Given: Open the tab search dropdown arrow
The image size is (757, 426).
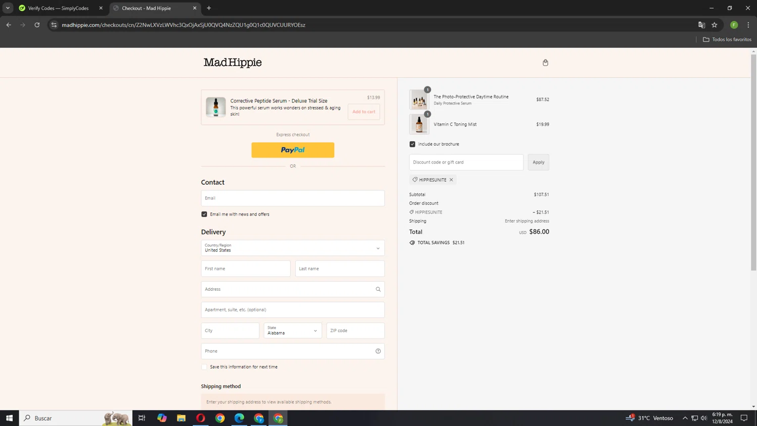Looking at the screenshot, I should click(x=8, y=8).
